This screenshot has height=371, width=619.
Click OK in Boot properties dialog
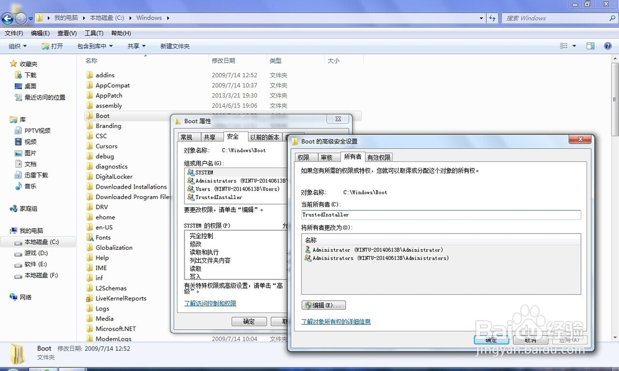pos(249,322)
